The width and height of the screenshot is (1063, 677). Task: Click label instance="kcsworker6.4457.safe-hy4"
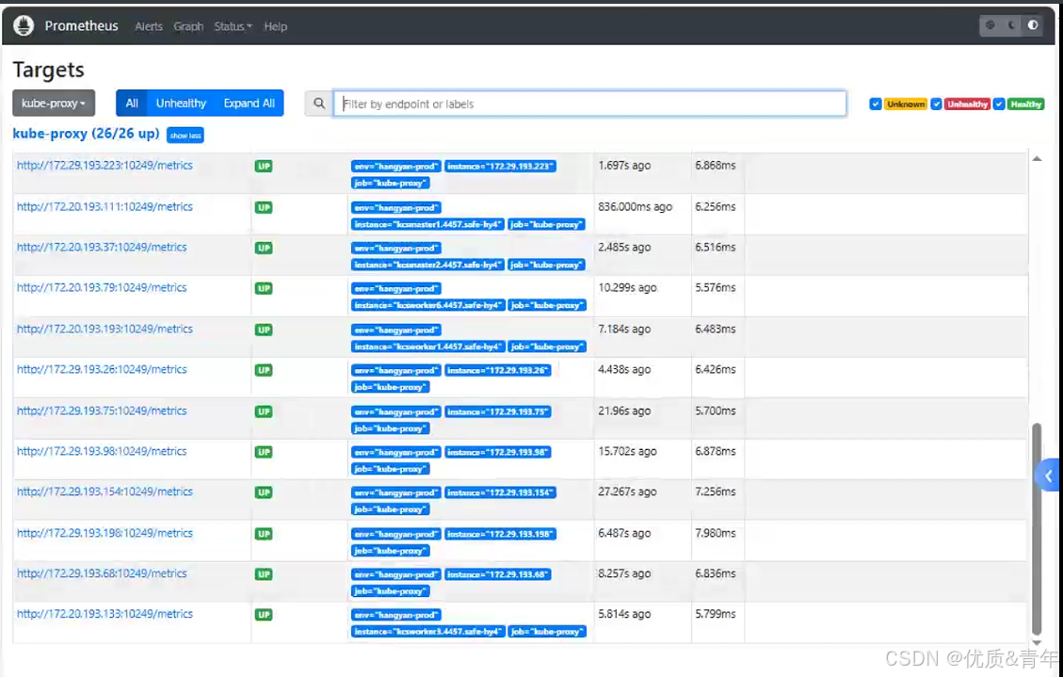[x=427, y=306]
